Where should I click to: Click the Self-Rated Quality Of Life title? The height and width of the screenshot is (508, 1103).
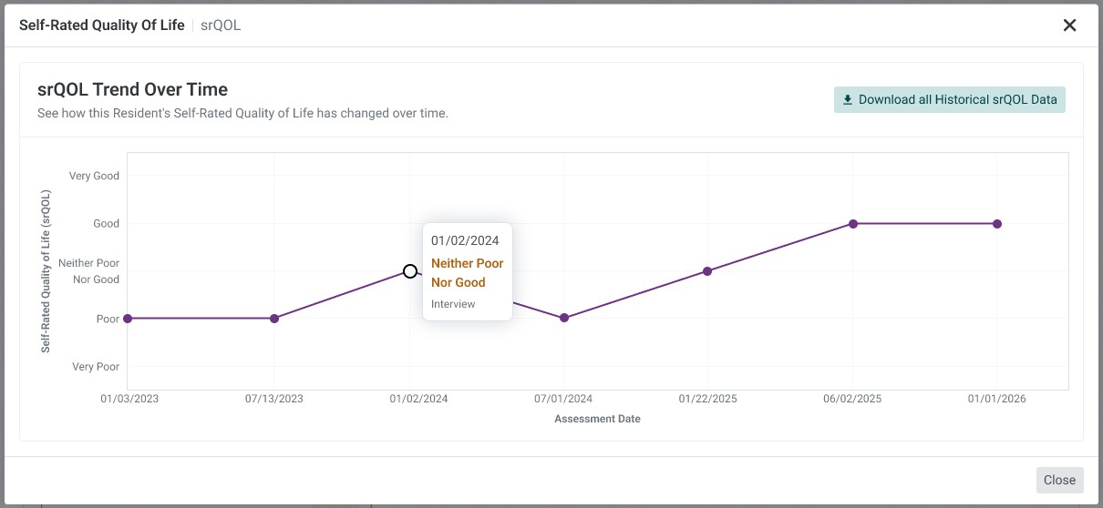[x=102, y=25]
